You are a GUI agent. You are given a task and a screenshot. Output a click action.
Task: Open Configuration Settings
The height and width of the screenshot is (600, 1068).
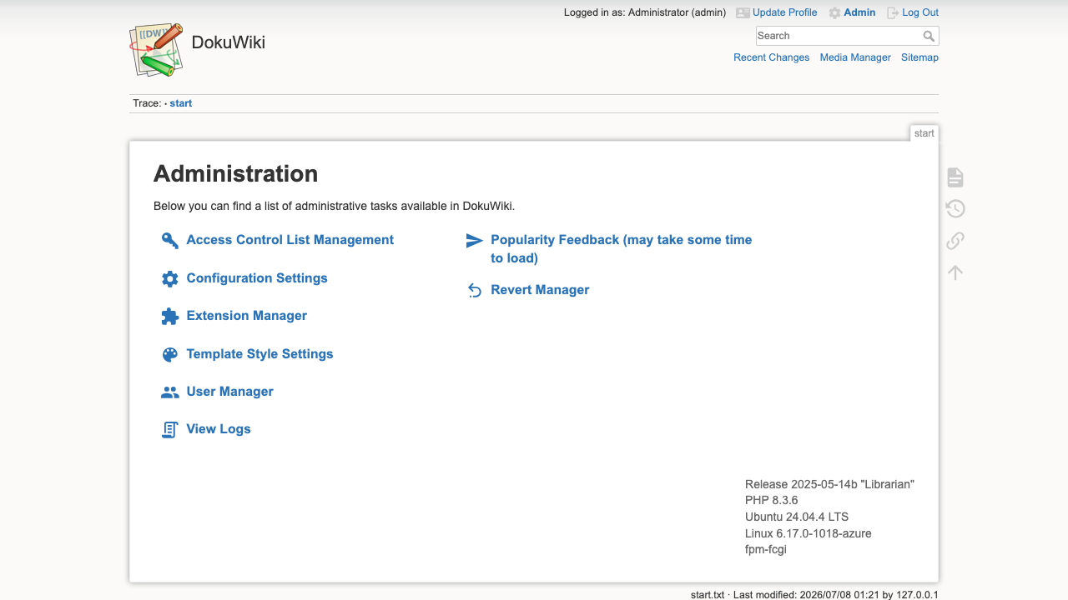[257, 278]
